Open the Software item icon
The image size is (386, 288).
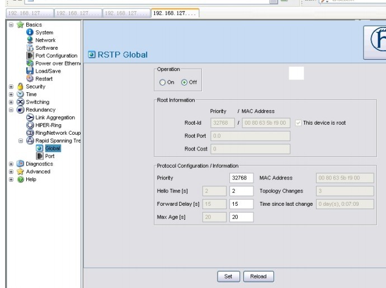point(30,48)
